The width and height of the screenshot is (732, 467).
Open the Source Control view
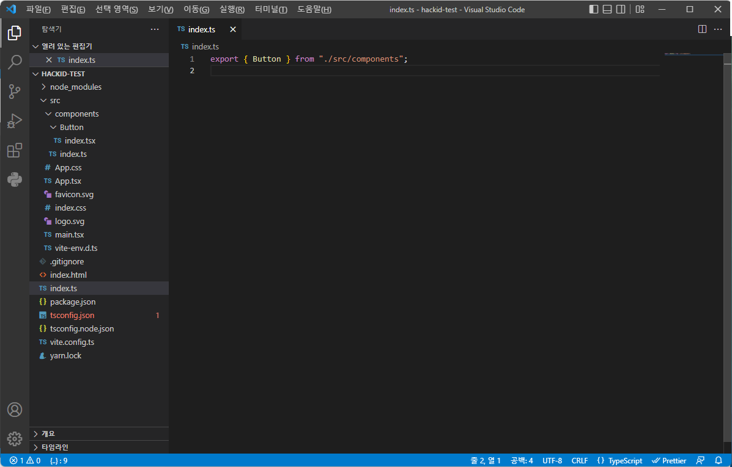pyautogui.click(x=15, y=92)
